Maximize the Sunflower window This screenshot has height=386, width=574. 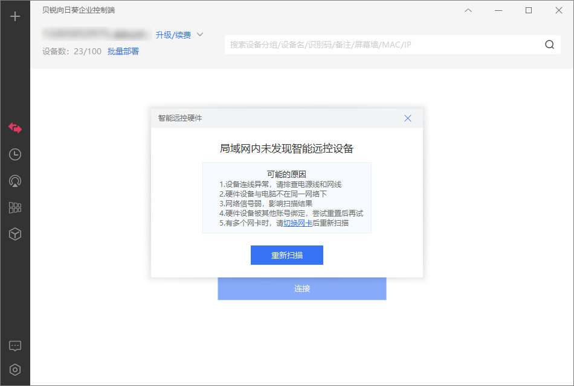(x=529, y=10)
